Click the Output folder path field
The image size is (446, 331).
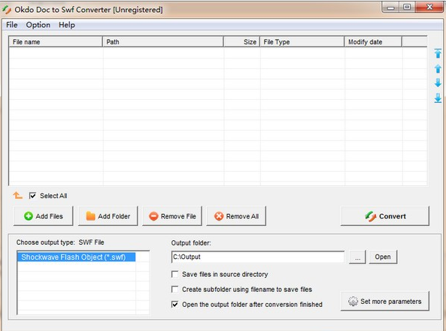tap(258, 257)
